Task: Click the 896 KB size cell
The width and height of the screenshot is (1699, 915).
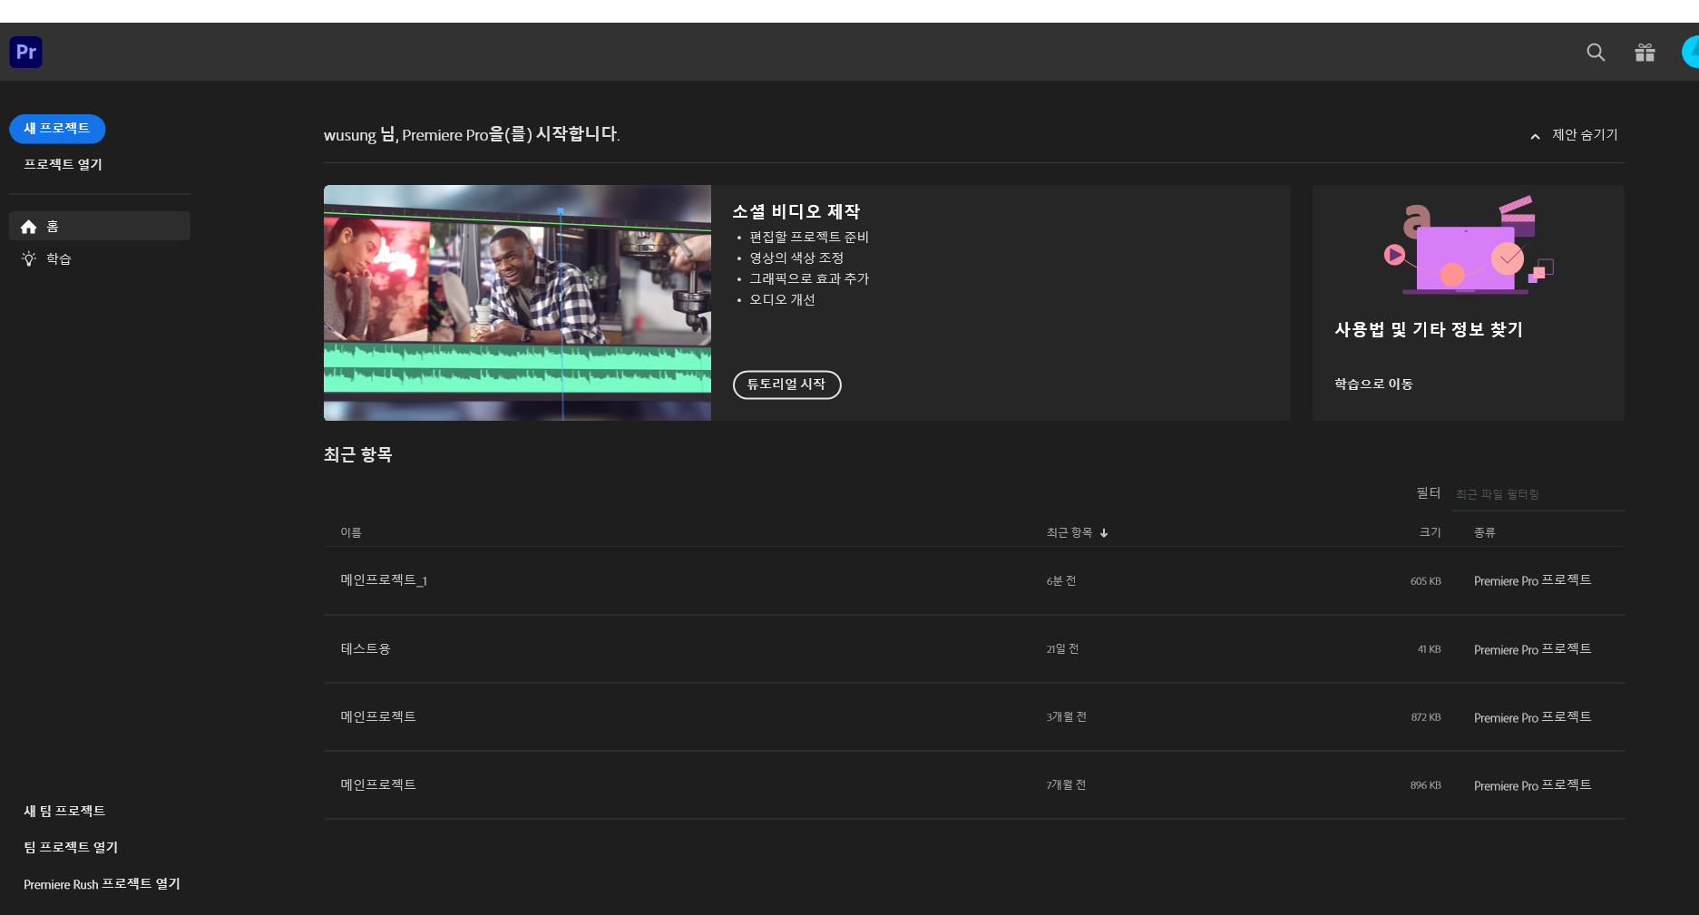Action: (x=1426, y=785)
